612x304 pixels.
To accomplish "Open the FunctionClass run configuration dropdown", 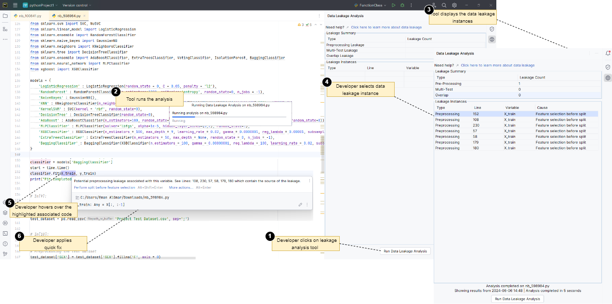I will click(x=371, y=5).
